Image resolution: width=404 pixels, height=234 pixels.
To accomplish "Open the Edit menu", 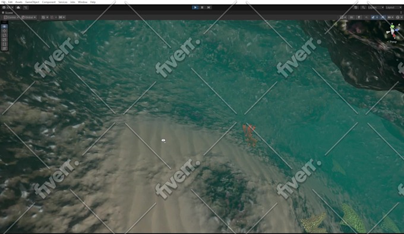I will pyautogui.click(x=10, y=2).
